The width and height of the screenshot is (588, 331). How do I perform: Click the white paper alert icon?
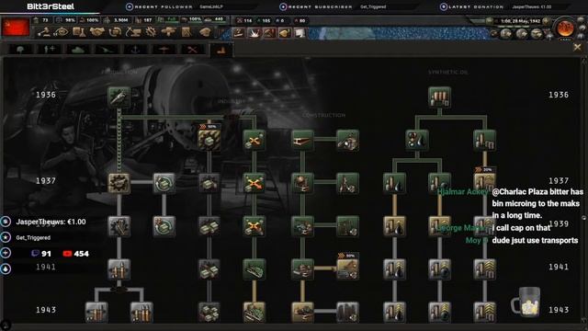point(300,33)
